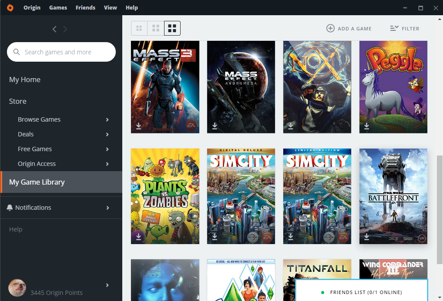Click the notifications bell icon
443x301 pixels.
coord(10,208)
